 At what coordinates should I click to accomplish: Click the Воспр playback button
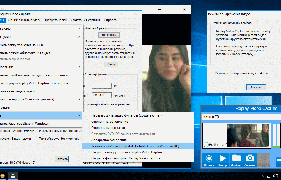coord(223,160)
